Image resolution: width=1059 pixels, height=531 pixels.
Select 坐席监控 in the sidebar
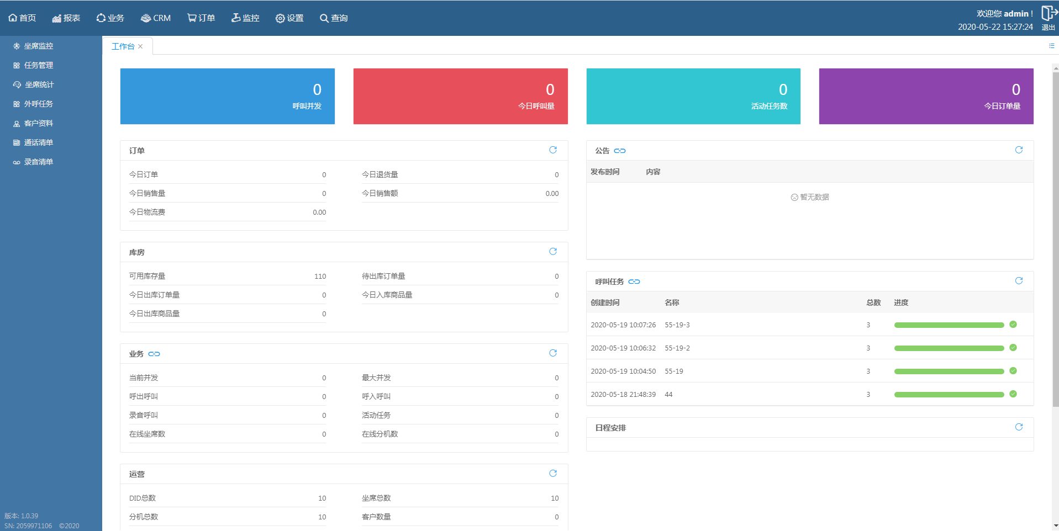(x=39, y=46)
